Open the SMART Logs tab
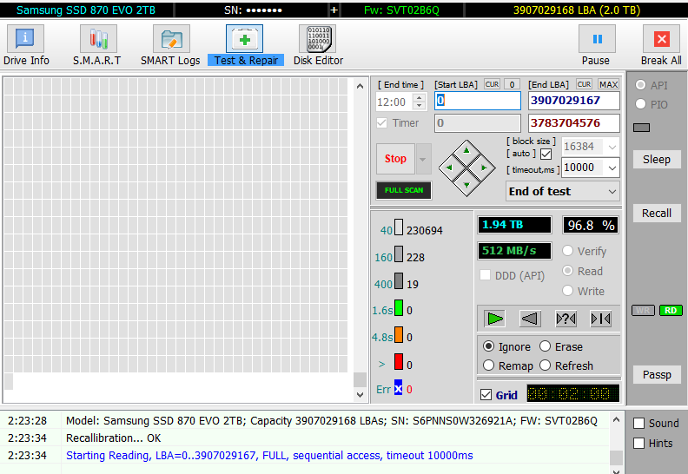 tap(170, 46)
